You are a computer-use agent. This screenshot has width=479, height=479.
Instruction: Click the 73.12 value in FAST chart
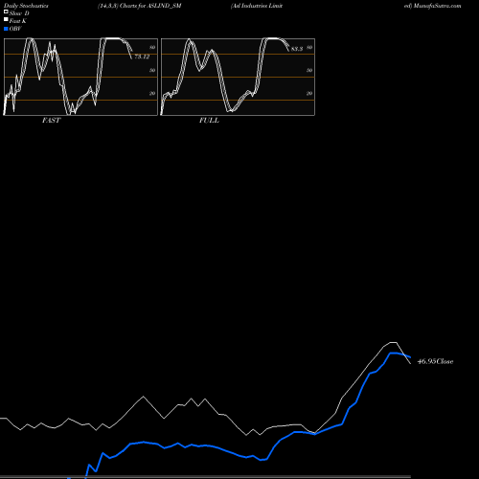click(x=142, y=57)
